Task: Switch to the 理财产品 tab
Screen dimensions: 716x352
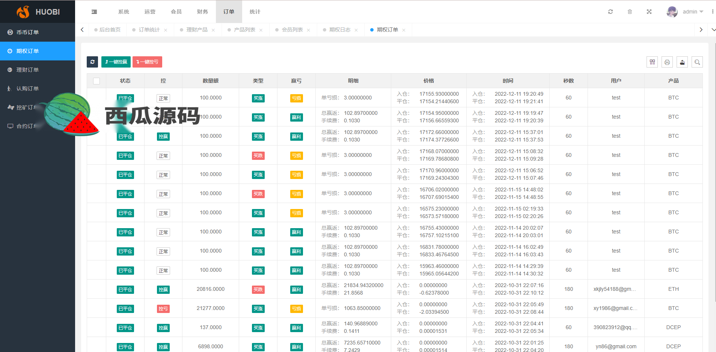Action: tap(197, 30)
